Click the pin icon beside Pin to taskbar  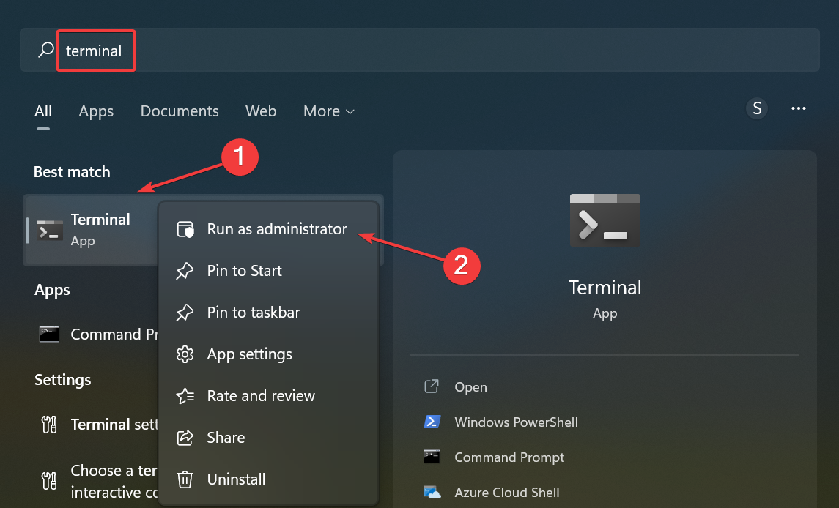pyautogui.click(x=185, y=313)
